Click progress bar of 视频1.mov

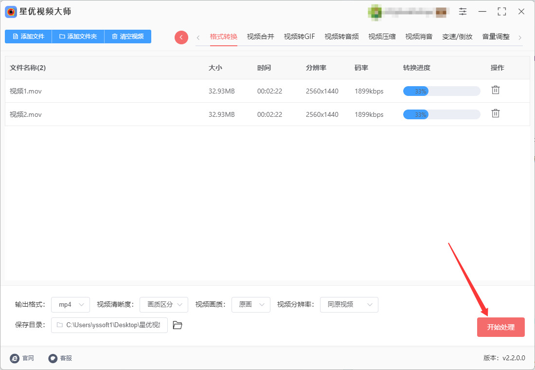[x=442, y=91]
